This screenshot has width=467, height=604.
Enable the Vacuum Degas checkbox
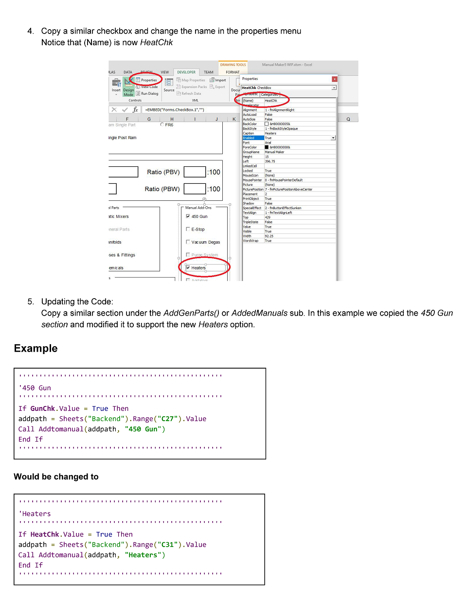coord(188,242)
